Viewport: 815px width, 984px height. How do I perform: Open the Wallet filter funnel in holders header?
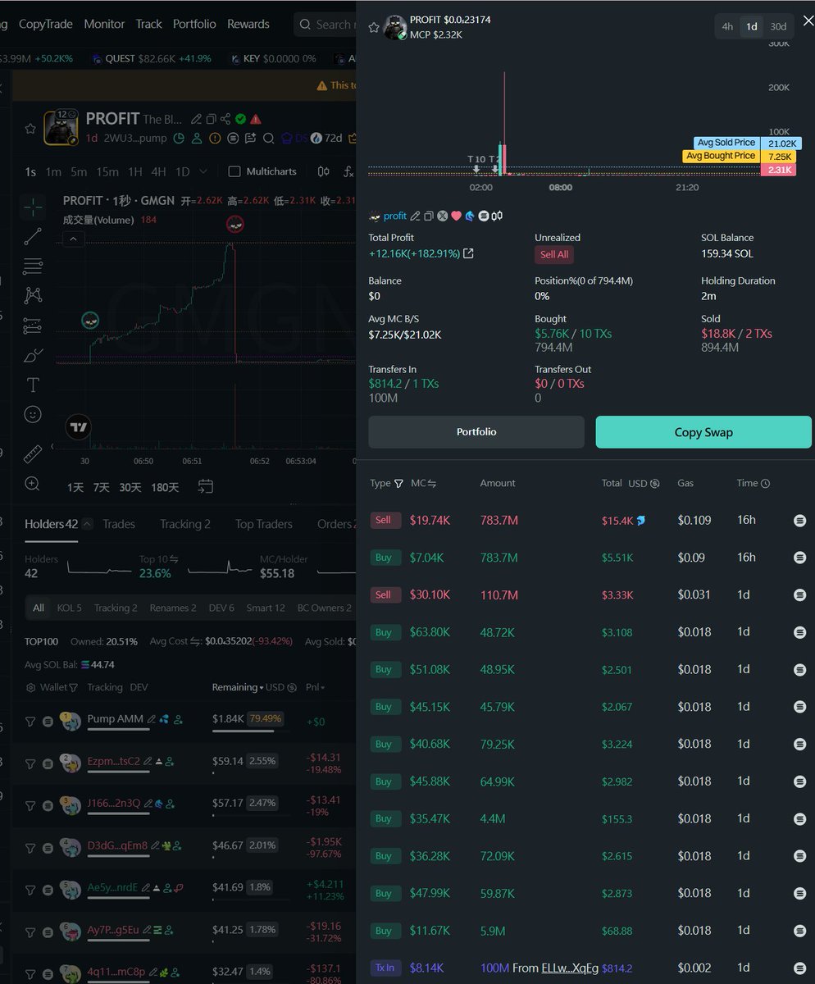coord(73,687)
